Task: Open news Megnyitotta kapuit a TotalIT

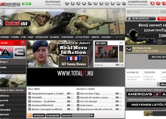Action: (47, 94)
